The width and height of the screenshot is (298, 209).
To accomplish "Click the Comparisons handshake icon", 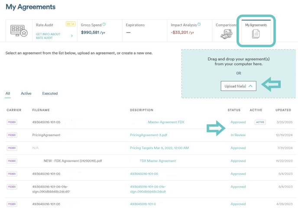I will click(x=226, y=35).
